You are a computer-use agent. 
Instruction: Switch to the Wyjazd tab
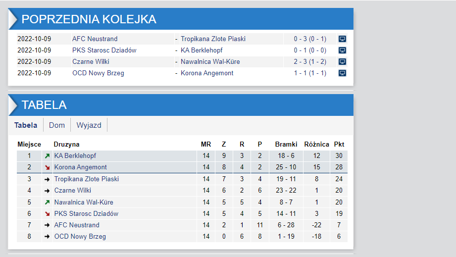[x=89, y=125]
